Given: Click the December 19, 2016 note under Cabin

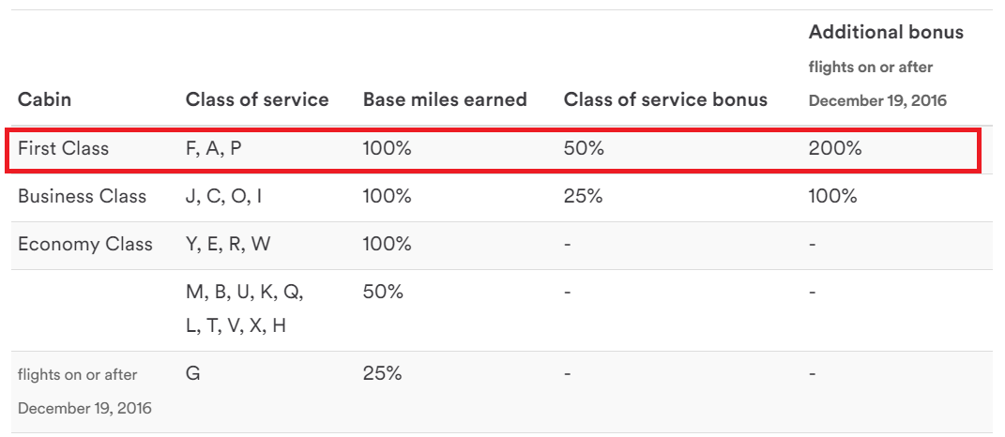Looking at the screenshot, I should (84, 408).
